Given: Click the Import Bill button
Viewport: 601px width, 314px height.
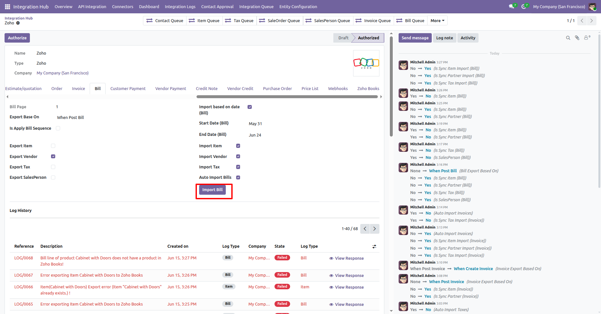Looking at the screenshot, I should coord(212,190).
